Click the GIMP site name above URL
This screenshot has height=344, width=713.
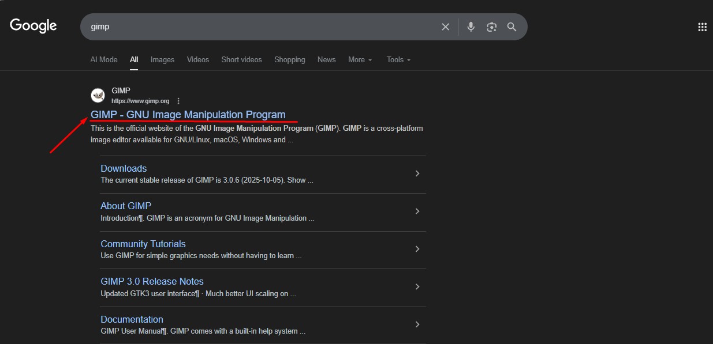coord(121,90)
